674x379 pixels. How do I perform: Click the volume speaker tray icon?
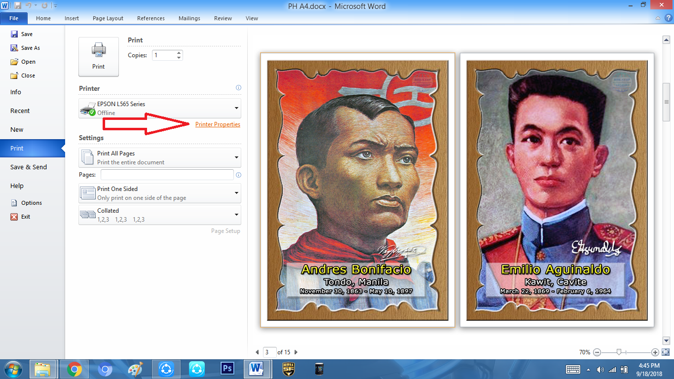point(600,369)
